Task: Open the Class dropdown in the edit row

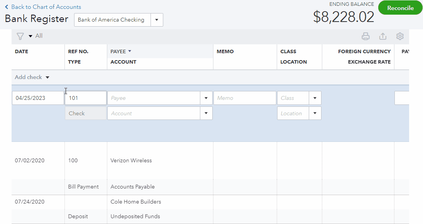Action: 315,98
